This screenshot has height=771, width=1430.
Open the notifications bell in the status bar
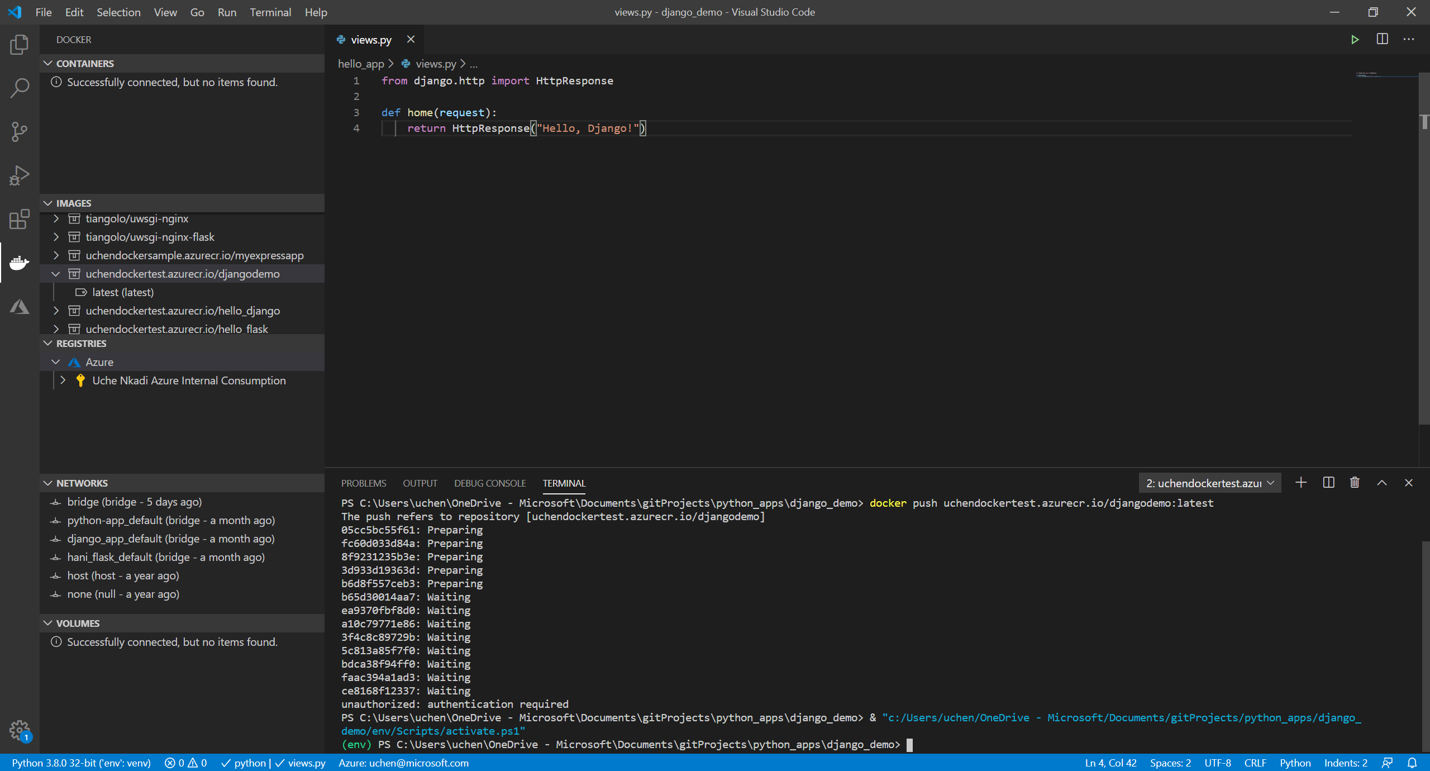[1413, 763]
